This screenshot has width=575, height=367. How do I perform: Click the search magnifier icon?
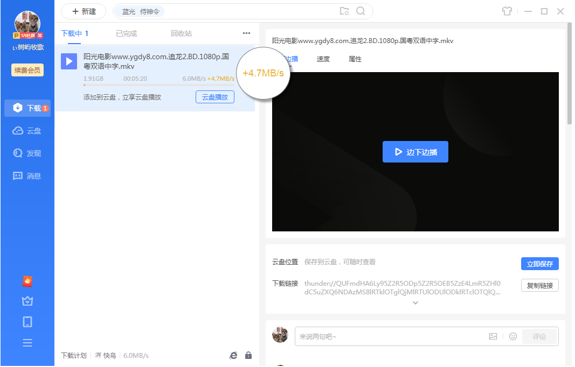(361, 11)
